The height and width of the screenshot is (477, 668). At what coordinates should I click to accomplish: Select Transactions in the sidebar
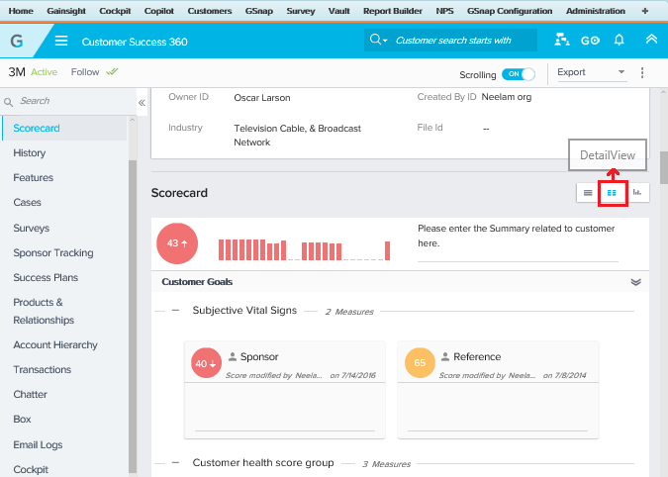(43, 369)
